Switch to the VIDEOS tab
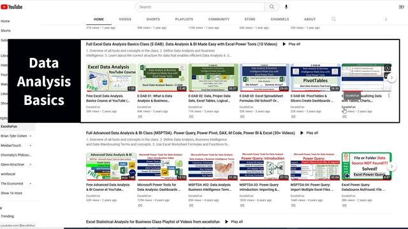408x229 pixels. point(125,19)
